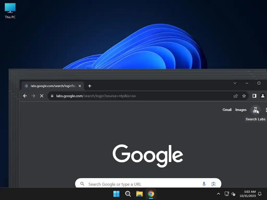Click the Google search box
267x200 pixels.
148,183
